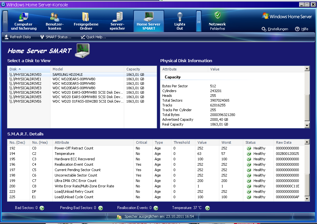Open Quick Help... toolbar button
This screenshot has height=224, width=317.
(x=93, y=37)
